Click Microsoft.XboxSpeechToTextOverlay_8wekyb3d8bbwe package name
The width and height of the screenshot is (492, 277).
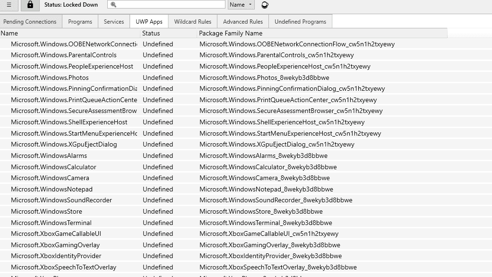click(x=278, y=267)
